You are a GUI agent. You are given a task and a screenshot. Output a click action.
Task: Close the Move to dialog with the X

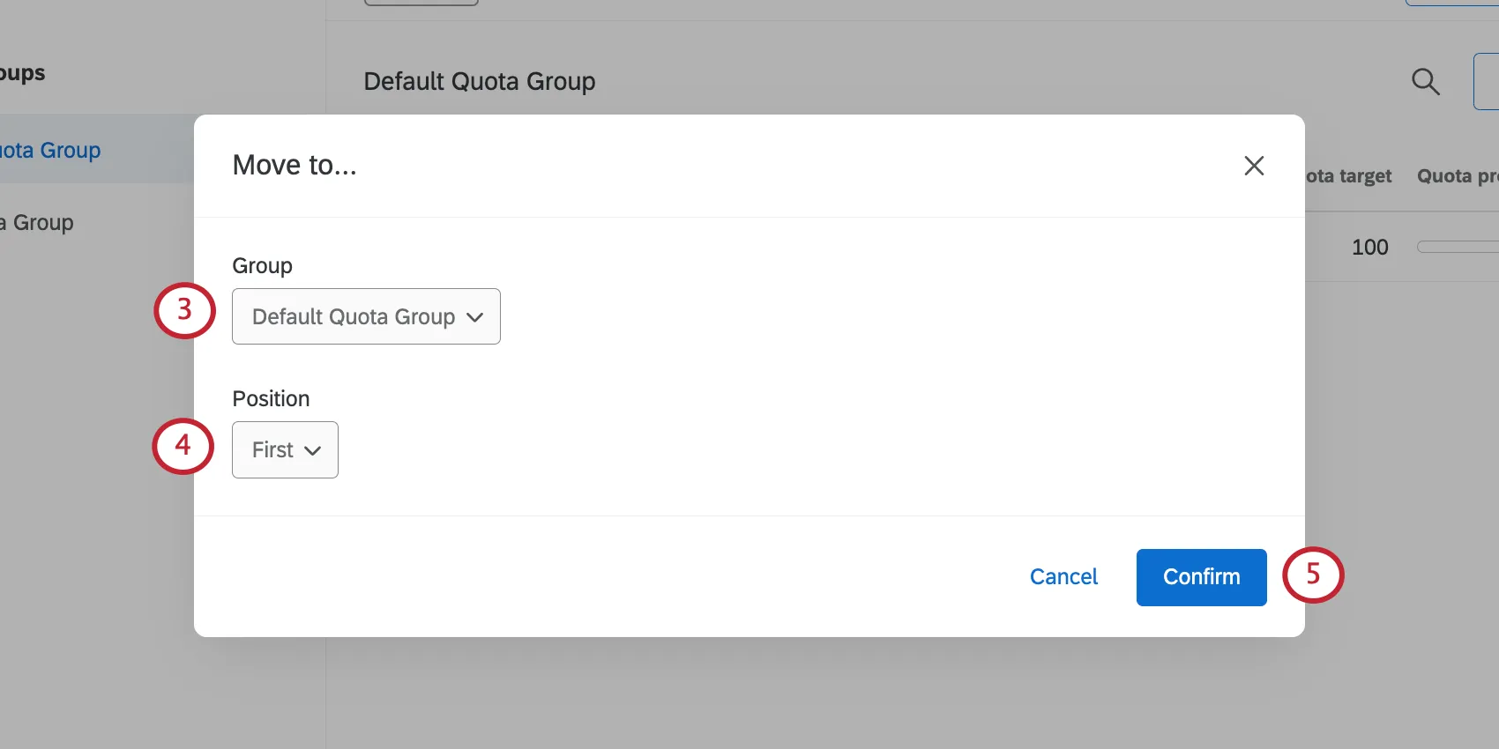(x=1254, y=166)
